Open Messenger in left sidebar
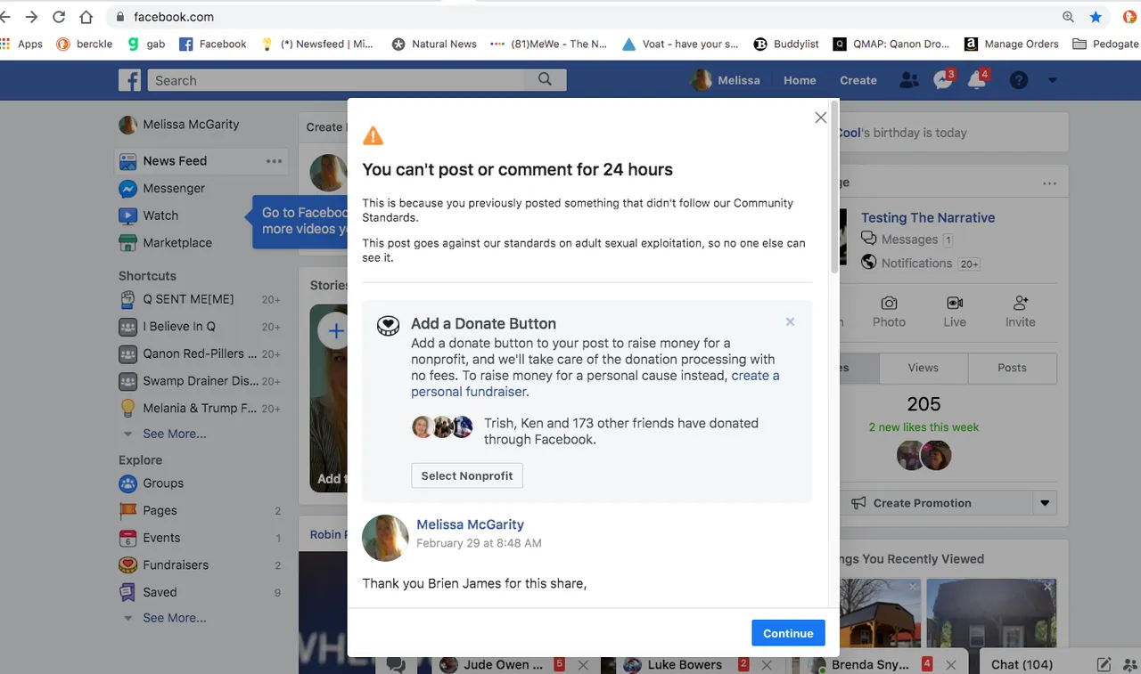Viewport: 1141px width, 674px height. [x=162, y=188]
